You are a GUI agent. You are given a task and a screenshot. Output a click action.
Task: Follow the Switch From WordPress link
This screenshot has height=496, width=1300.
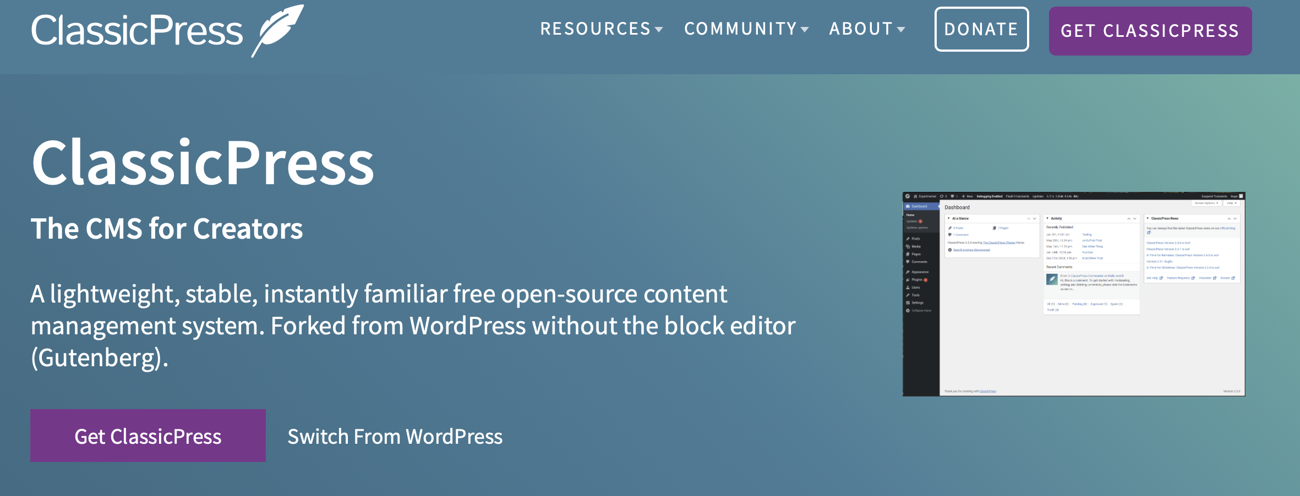coord(395,437)
